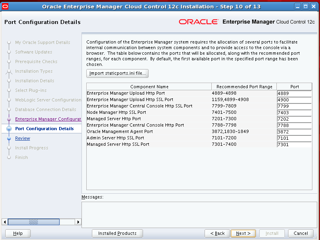Close the installer window
320x240 pixels.
[x=314, y=7]
